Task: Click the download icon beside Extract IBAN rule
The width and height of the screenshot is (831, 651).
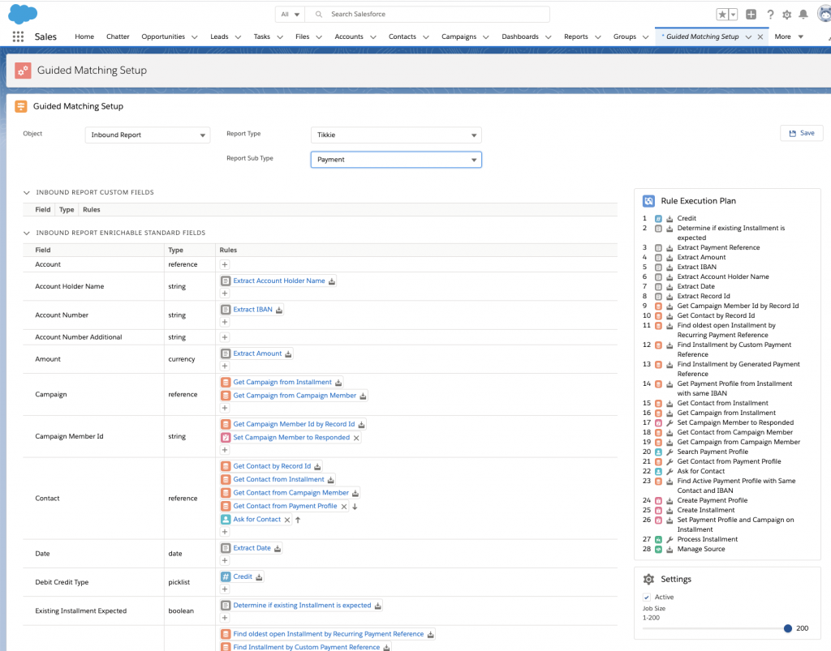Action: tap(278, 309)
